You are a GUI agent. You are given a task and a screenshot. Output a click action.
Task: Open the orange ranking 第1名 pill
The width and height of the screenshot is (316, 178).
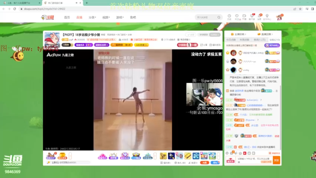[x=122, y=45]
